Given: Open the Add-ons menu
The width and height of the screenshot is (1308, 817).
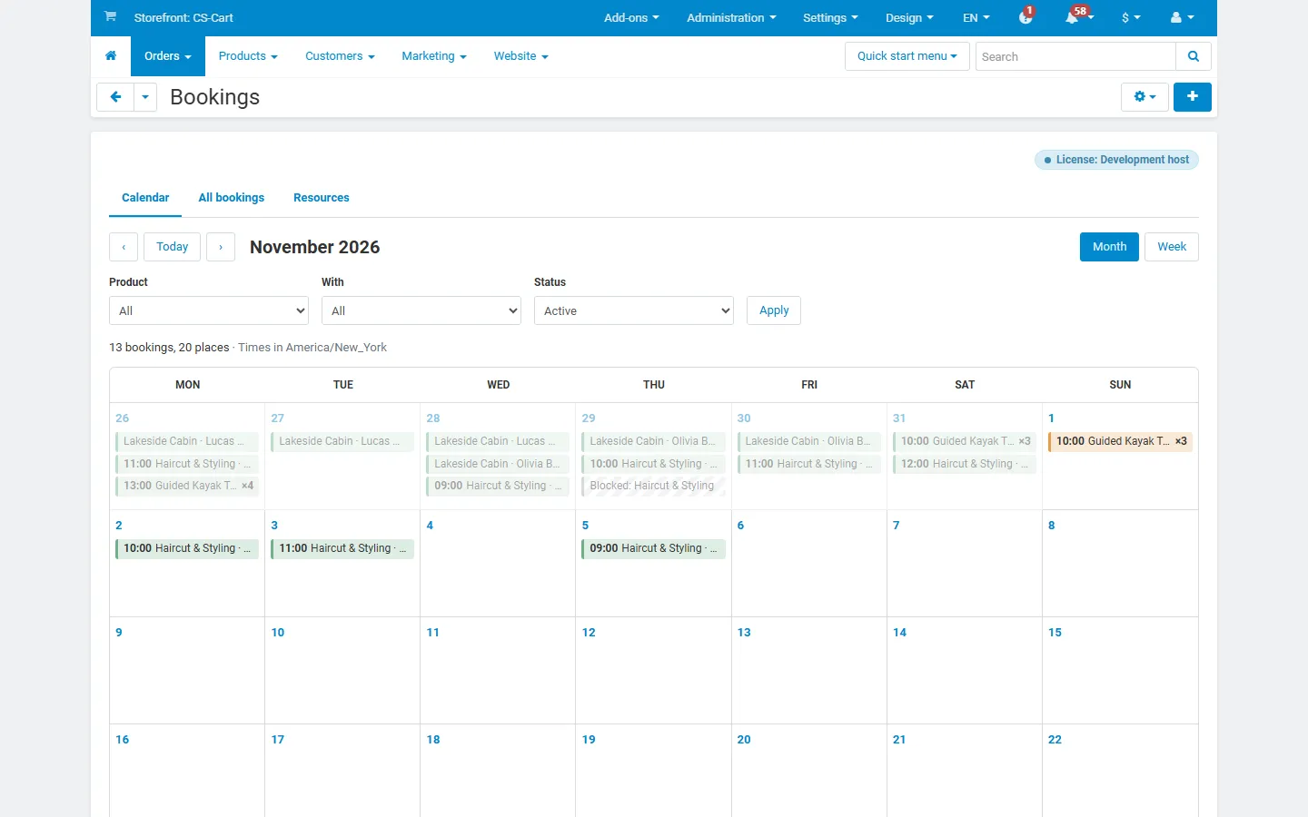Looking at the screenshot, I should (631, 17).
